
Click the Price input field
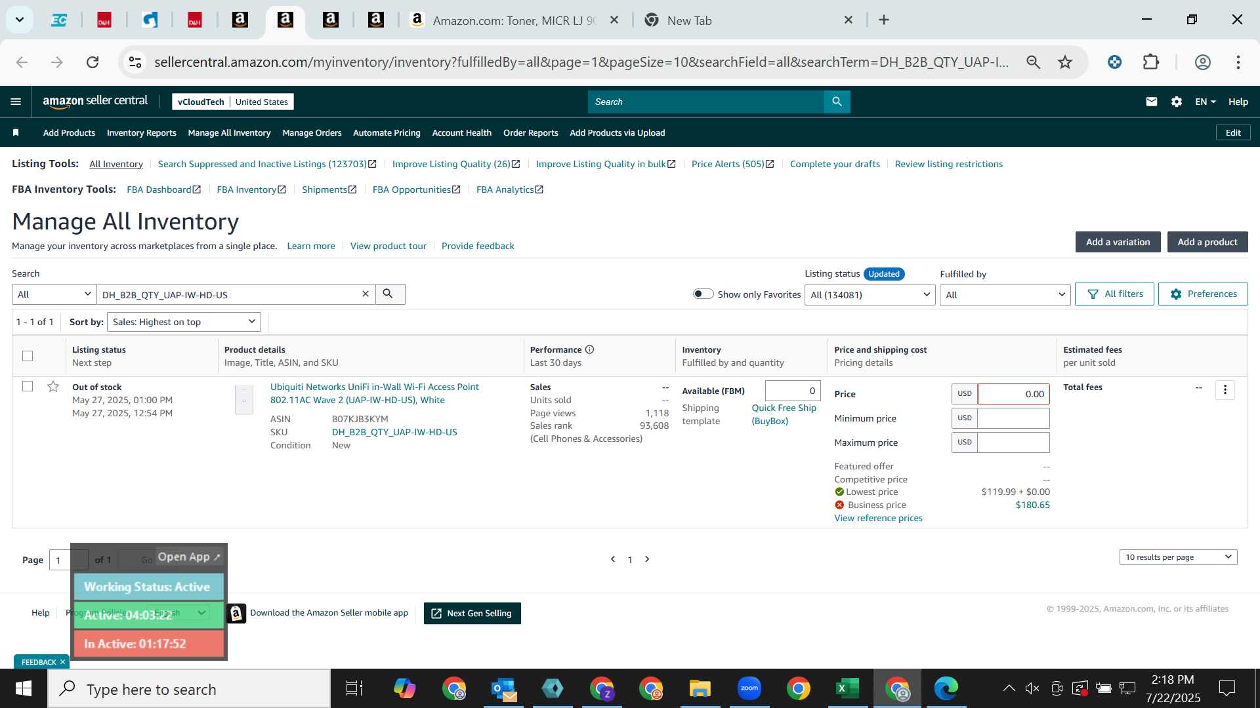click(x=1013, y=394)
